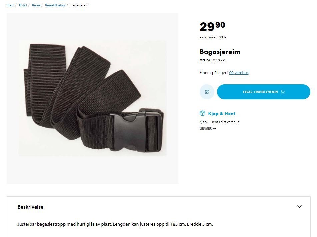317x237 pixels.
Task: Enlarge the luggage strap product image
Action: tap(92, 98)
